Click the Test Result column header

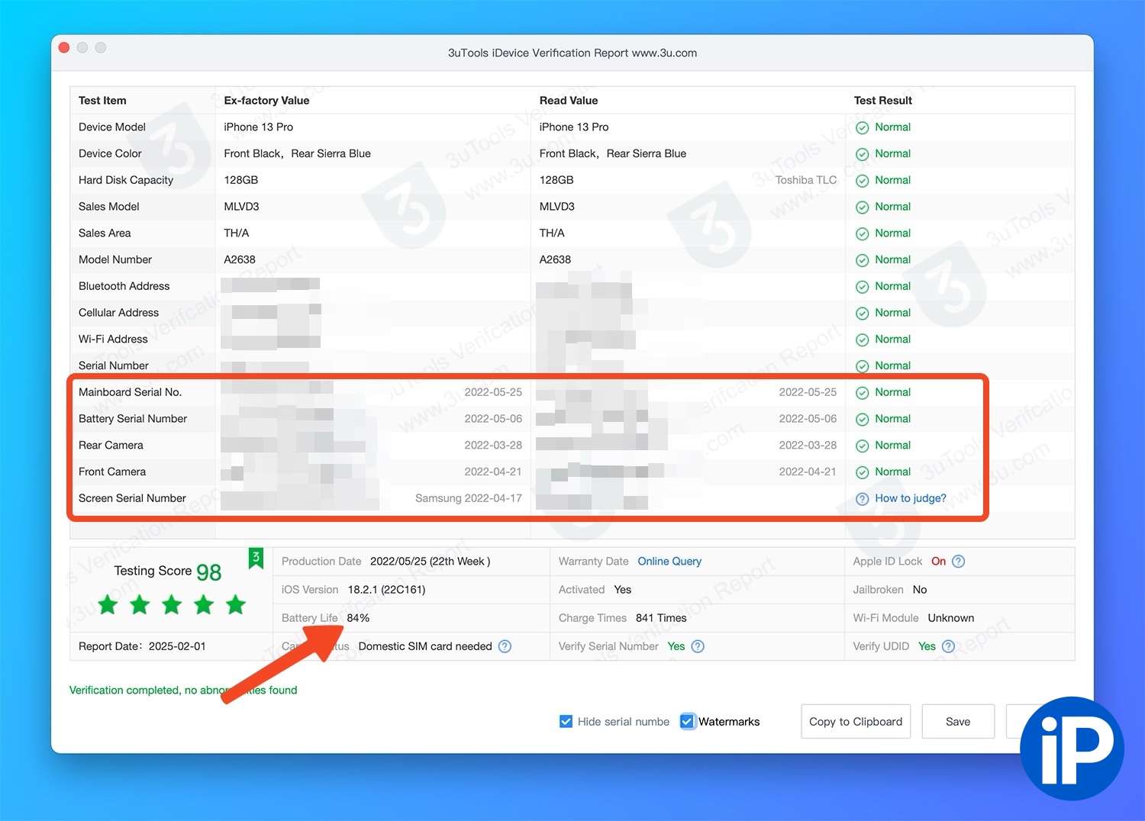click(x=883, y=100)
